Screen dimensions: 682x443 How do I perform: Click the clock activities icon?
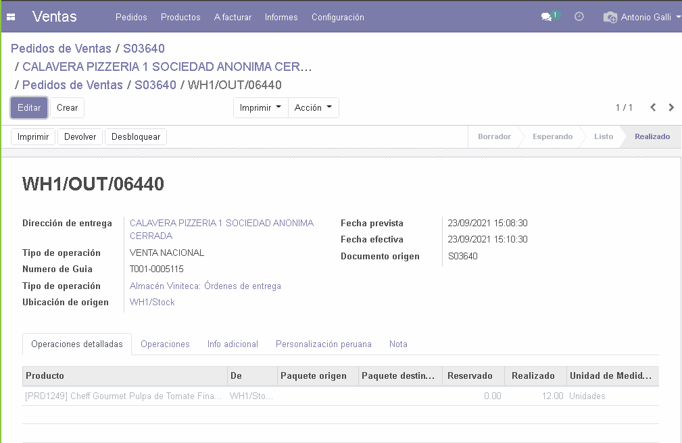click(579, 17)
